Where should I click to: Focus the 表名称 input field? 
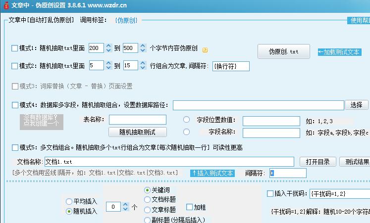tap(138, 120)
